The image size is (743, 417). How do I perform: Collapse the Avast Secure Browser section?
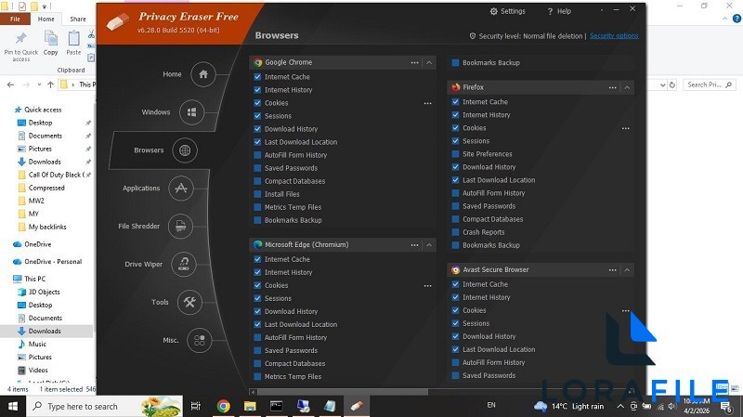tap(627, 270)
